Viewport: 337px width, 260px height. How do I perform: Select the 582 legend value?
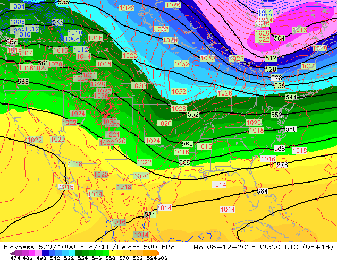click(138, 258)
